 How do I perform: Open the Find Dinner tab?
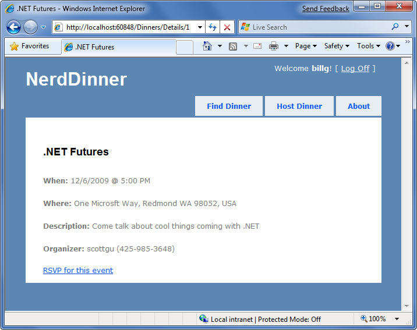[x=229, y=106]
